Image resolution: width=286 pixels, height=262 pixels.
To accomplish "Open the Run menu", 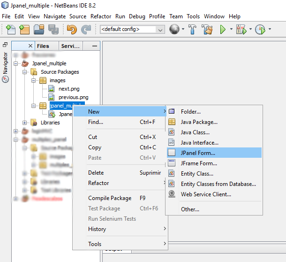I will pyautogui.click(x=120, y=16).
